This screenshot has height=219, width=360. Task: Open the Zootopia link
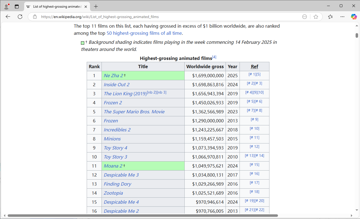[x=113, y=193]
